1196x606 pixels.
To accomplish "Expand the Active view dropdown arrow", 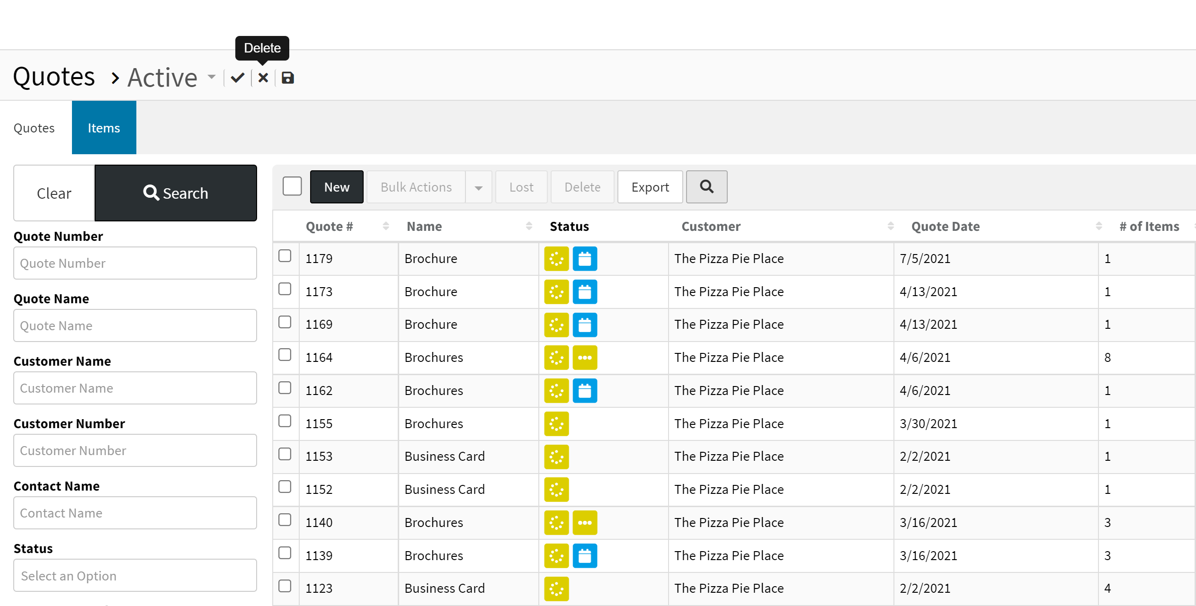I will coord(212,77).
